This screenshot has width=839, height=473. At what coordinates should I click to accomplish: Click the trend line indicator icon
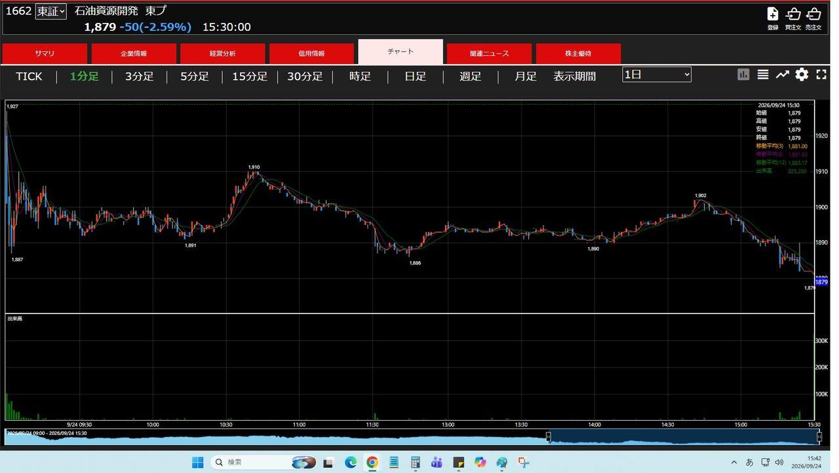point(782,75)
